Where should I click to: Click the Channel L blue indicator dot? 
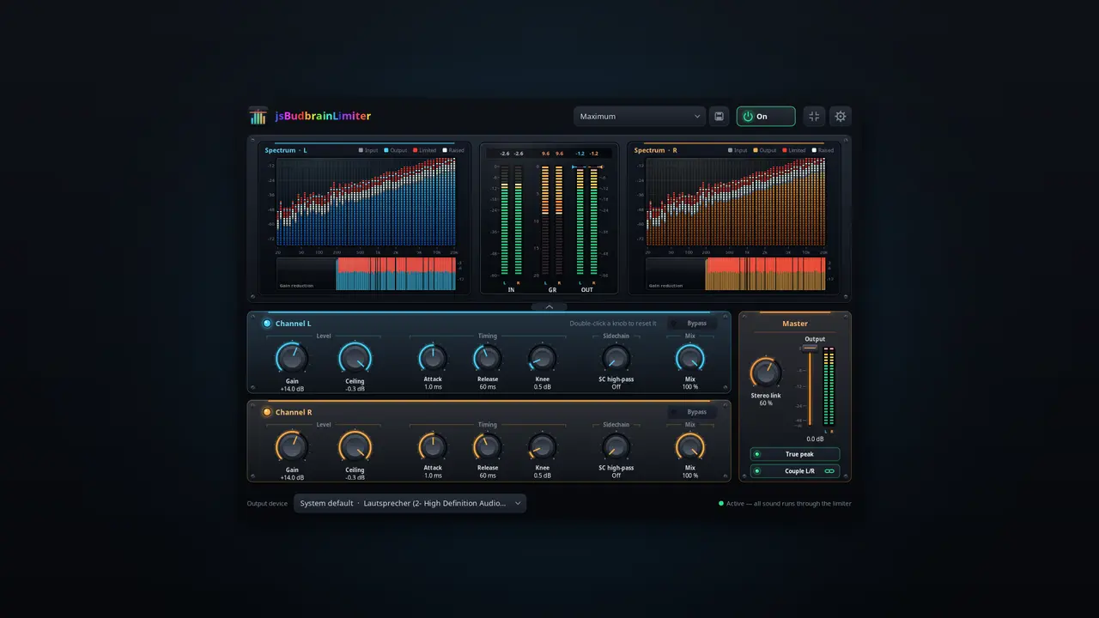(x=267, y=324)
